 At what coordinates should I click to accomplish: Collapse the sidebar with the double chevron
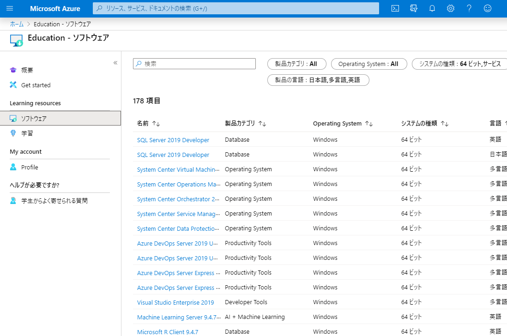tap(115, 63)
